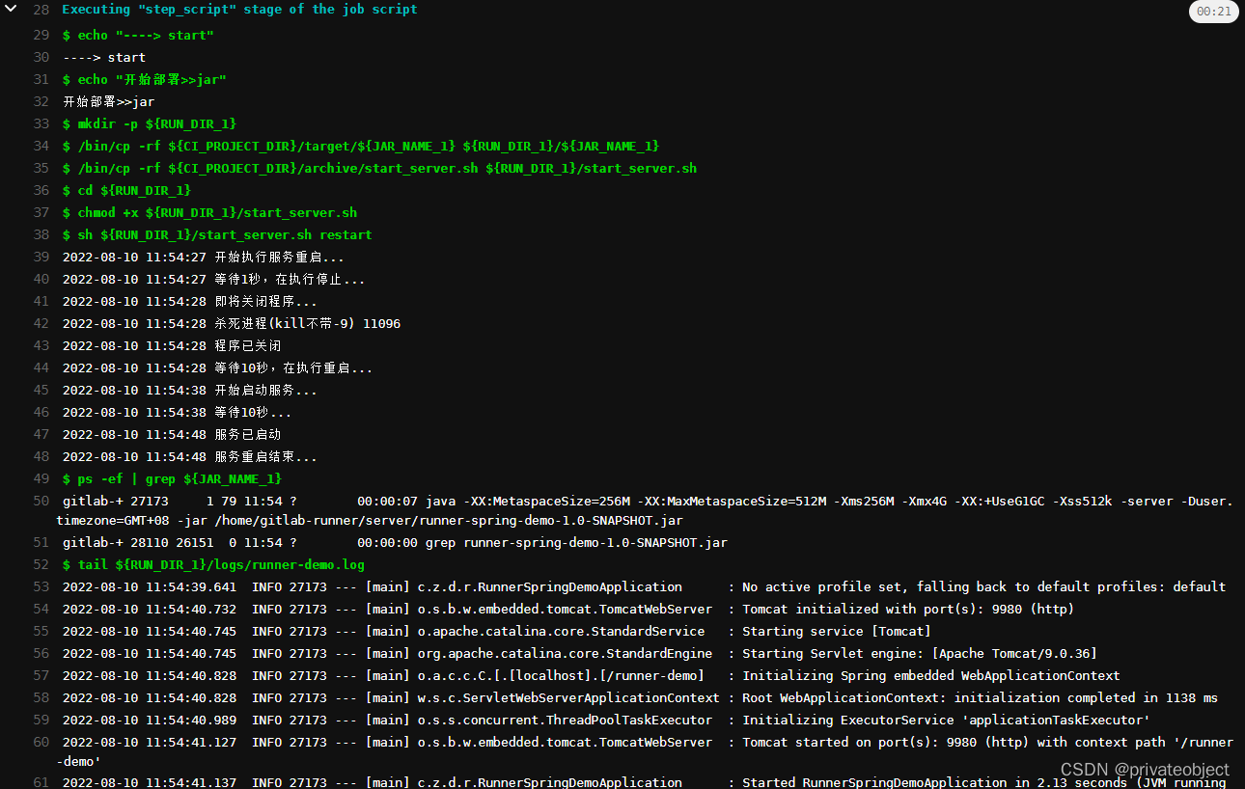1245x789 pixels.
Task: Select the 'chmod +x' start_server.sh line
Action: (209, 212)
